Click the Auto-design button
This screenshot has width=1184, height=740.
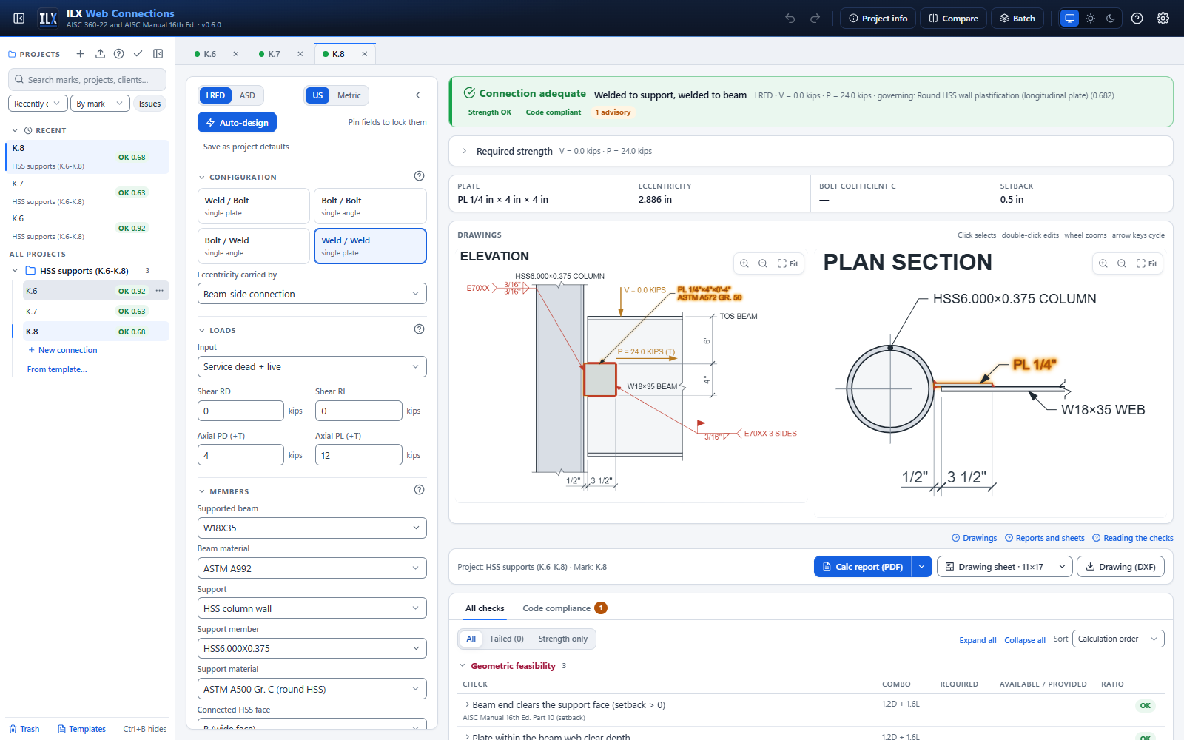tap(237, 122)
